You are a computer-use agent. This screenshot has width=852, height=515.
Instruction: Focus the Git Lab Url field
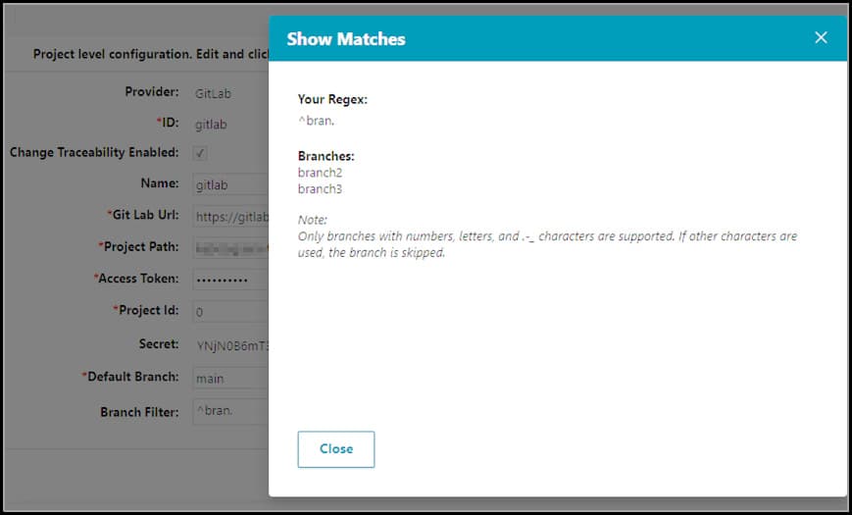point(229,216)
